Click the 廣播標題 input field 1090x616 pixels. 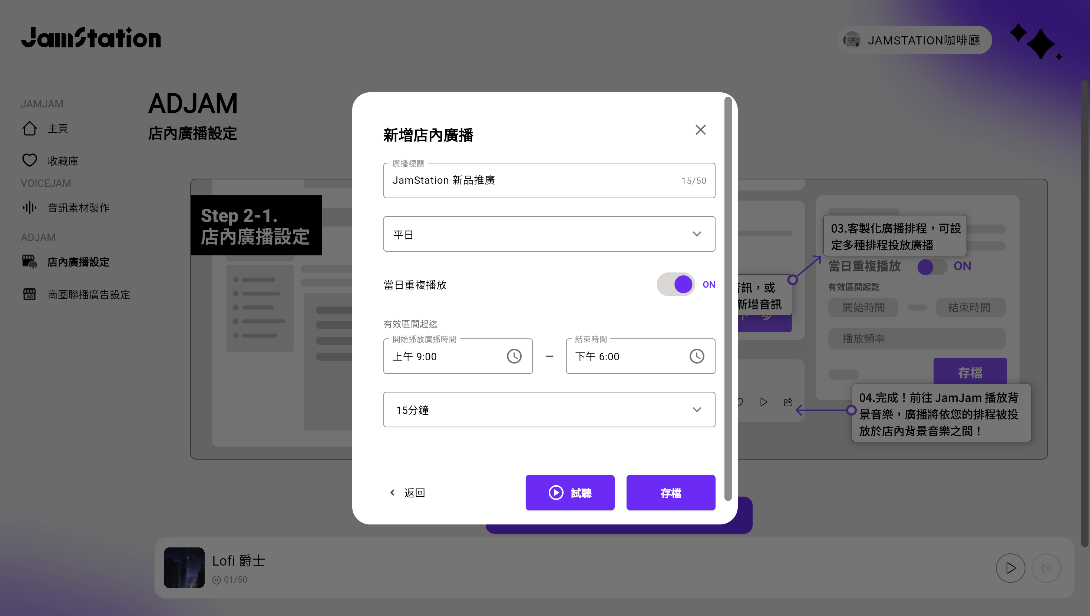[549, 181]
